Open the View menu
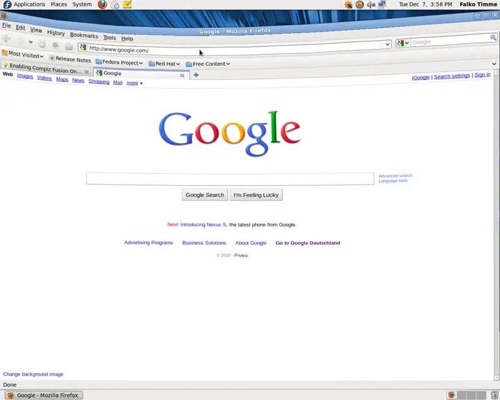This screenshot has height=400, width=500. (x=36, y=29)
